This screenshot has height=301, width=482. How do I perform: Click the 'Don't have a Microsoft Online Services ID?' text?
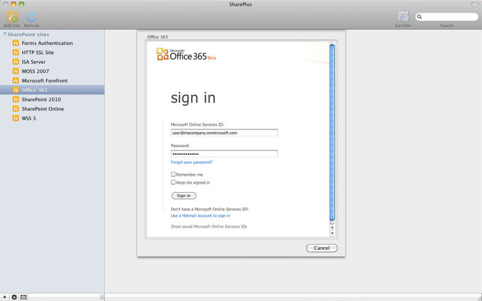209,209
